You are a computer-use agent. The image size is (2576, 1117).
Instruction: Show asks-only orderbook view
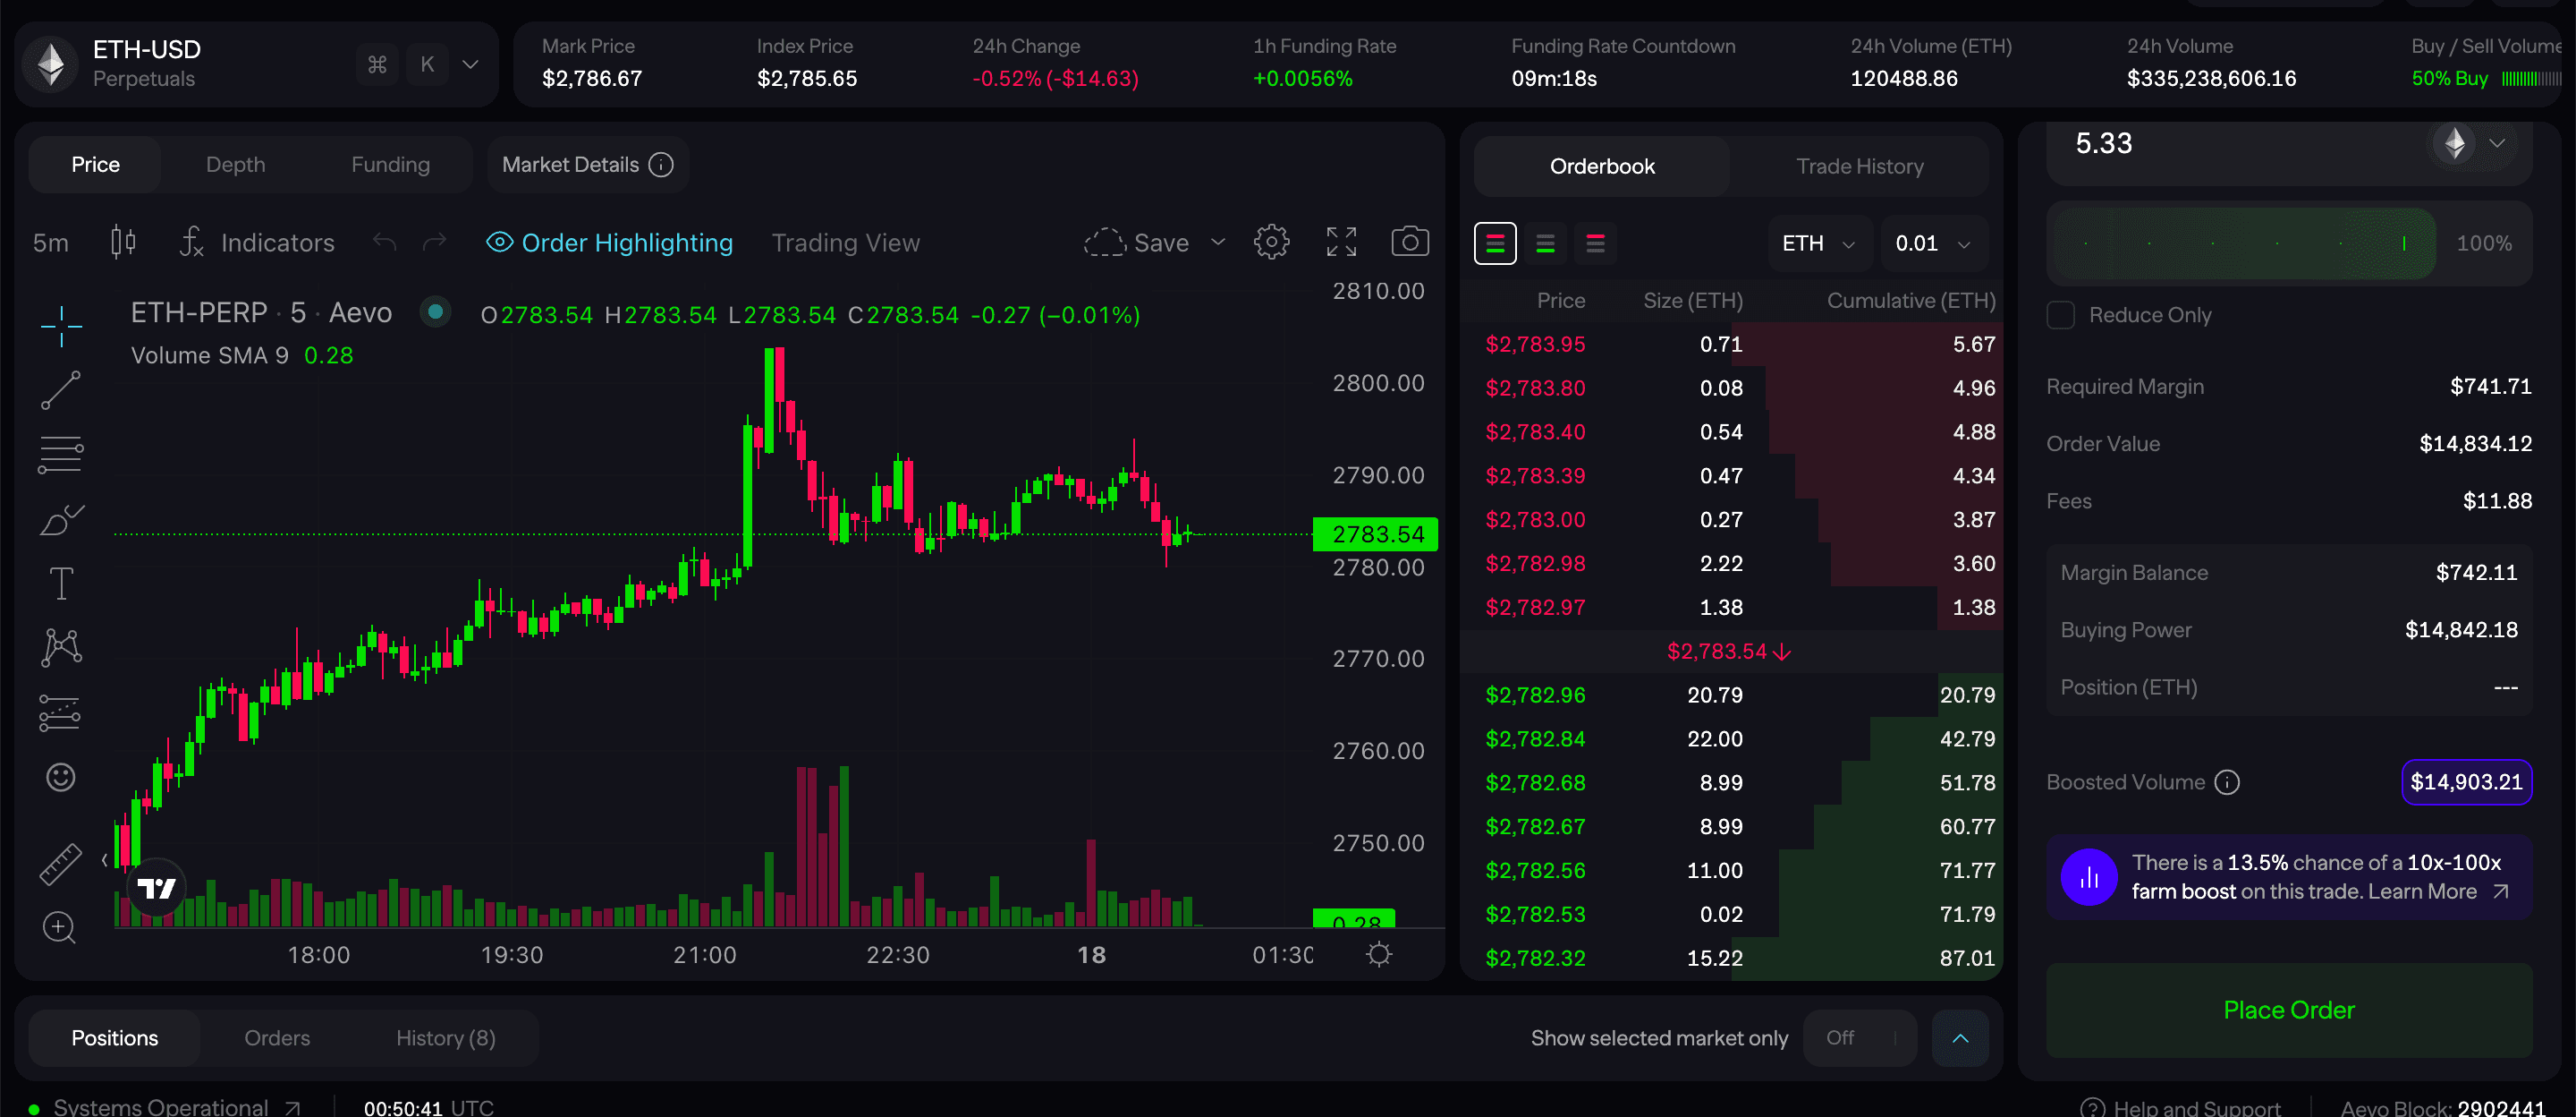pos(1595,243)
